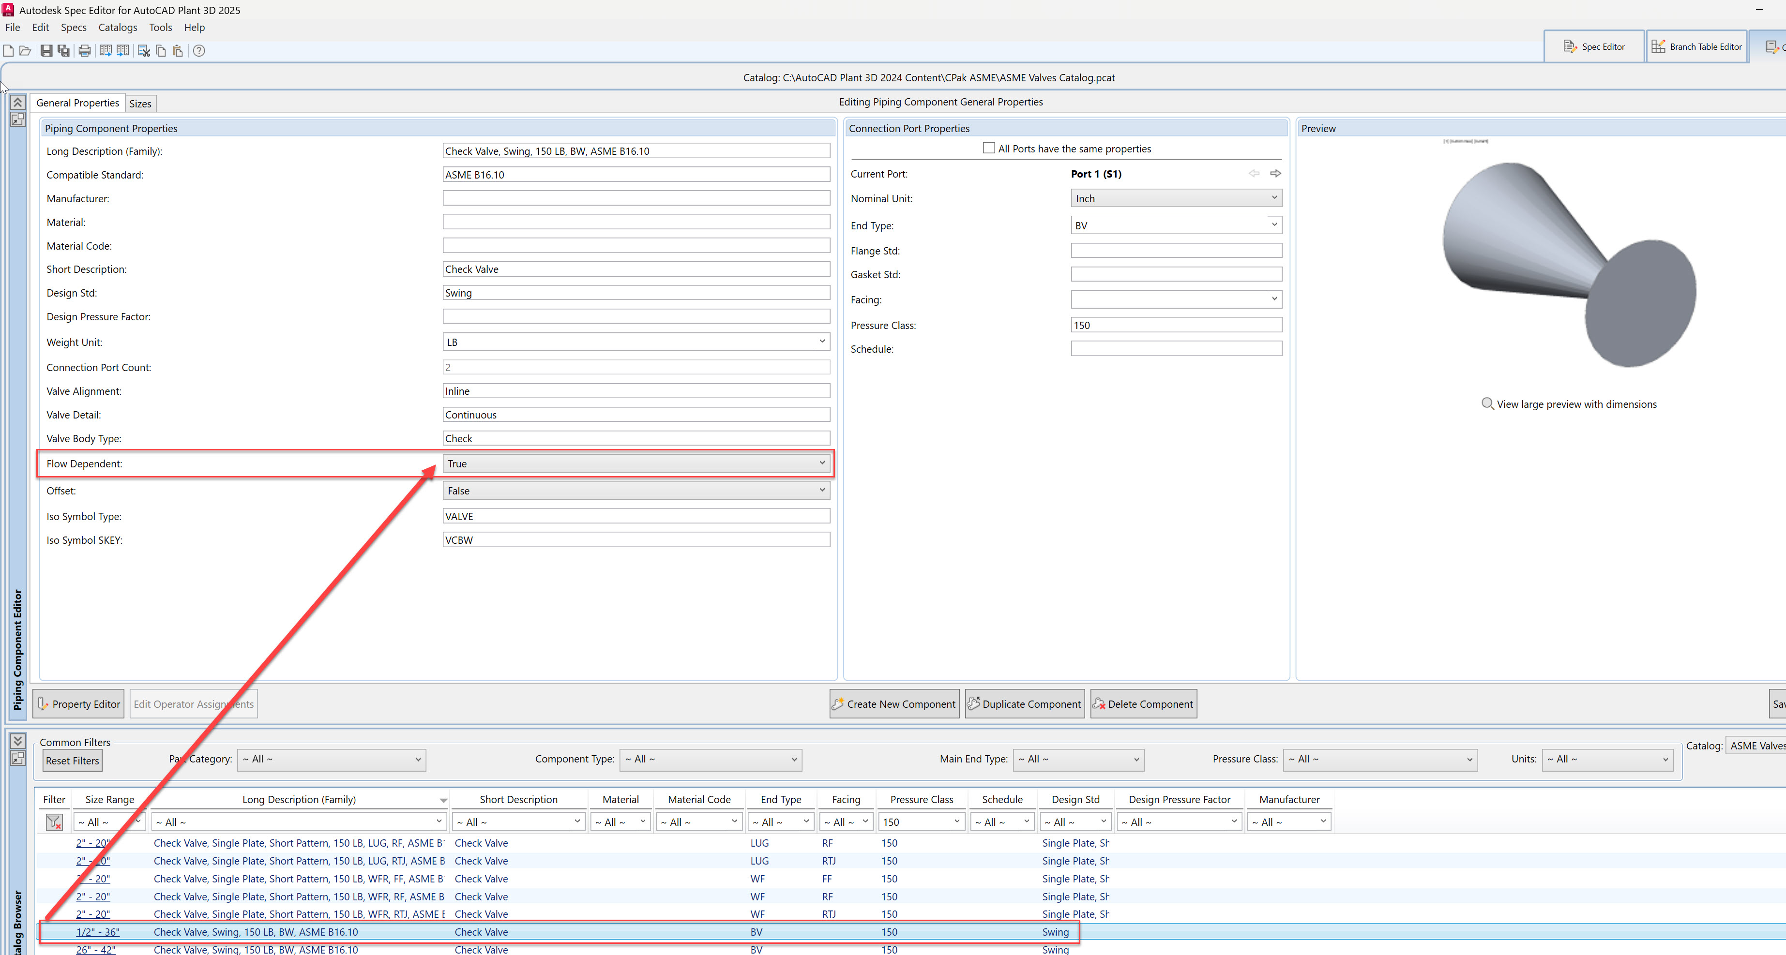
Task: Click the Duplicate Component button
Action: click(1025, 704)
